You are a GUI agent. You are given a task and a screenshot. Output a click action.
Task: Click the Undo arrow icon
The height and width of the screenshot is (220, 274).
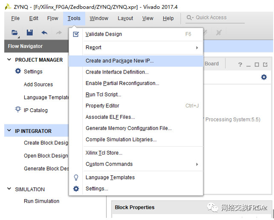point(44,33)
